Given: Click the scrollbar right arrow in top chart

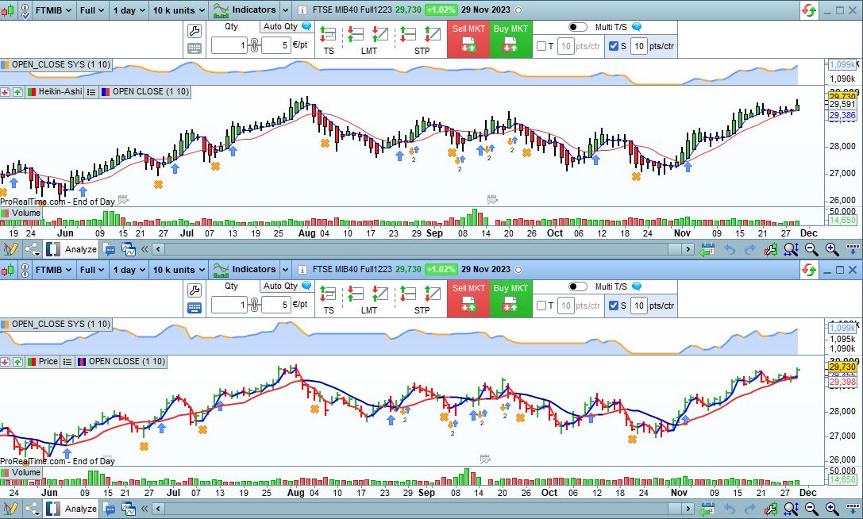Looking at the screenshot, I should coord(688,249).
